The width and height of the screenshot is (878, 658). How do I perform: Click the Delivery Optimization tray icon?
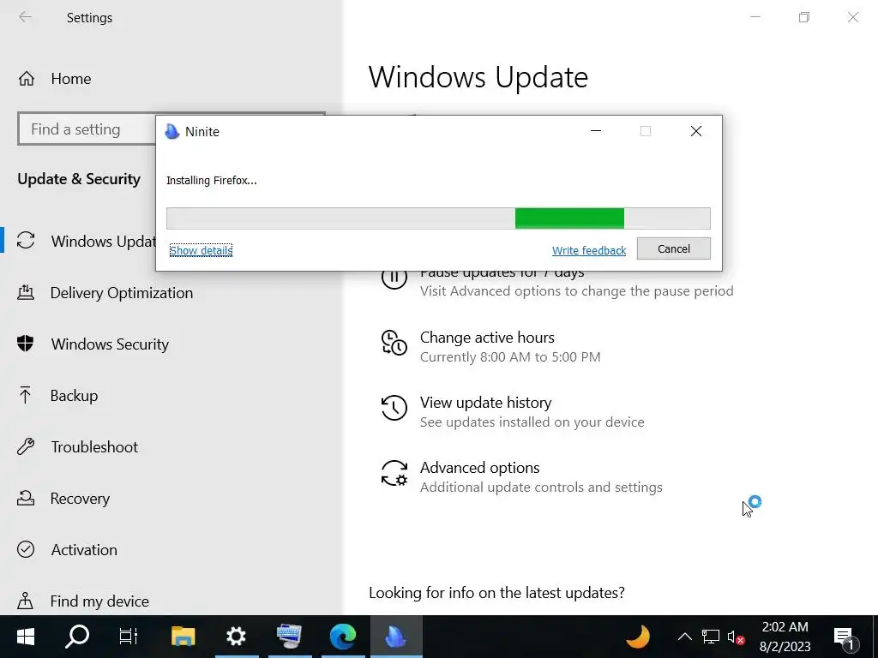[26, 292]
